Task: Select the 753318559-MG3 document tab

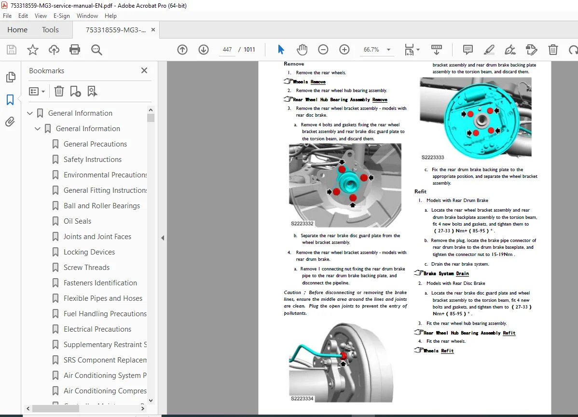Action: point(115,30)
